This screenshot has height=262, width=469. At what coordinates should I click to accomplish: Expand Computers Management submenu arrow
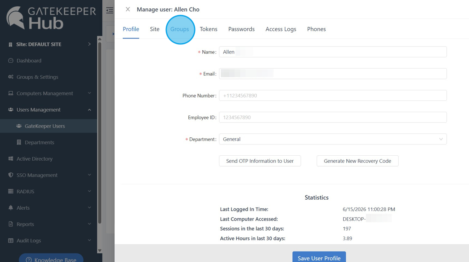(x=89, y=93)
